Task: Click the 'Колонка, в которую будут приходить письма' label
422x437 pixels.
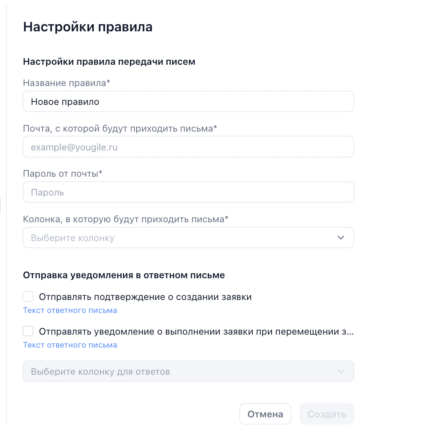Action: 126,219
